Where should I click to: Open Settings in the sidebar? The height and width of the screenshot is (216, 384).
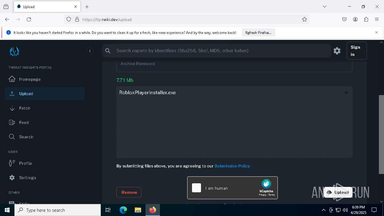pos(45,178)
